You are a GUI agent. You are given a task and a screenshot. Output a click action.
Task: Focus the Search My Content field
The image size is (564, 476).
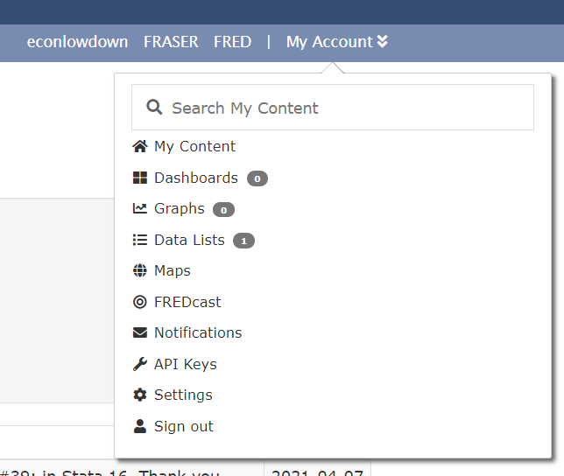pos(333,107)
